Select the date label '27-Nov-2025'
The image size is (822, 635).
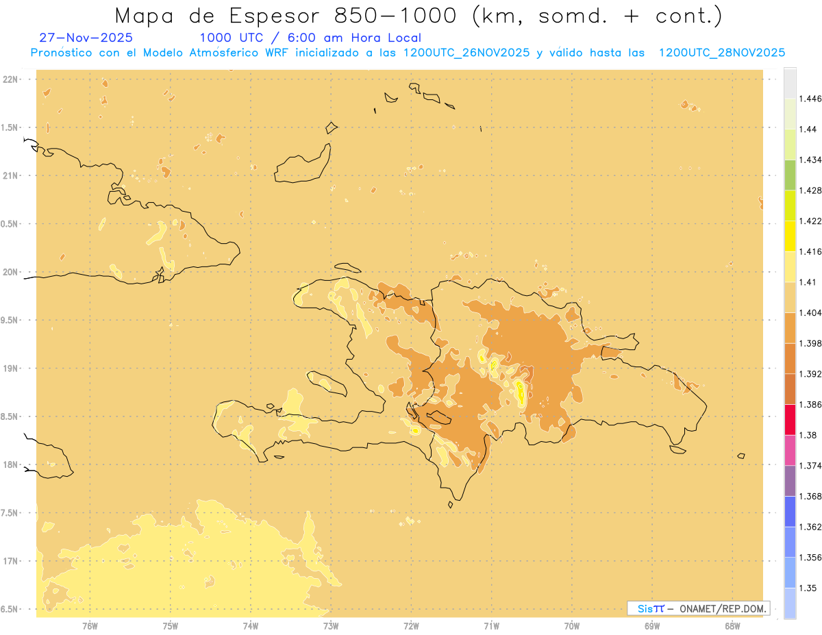pos(86,38)
